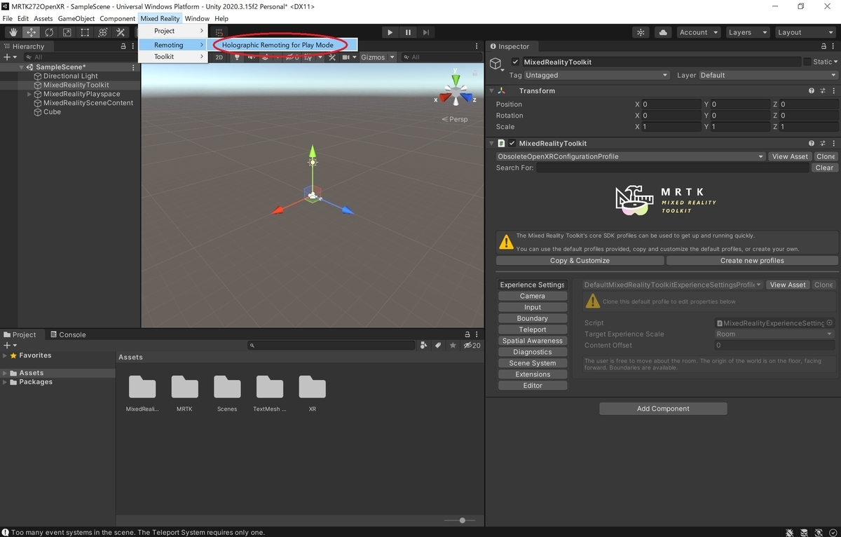Select the Spatial Awareness profile tab
This screenshot has height=537, width=841.
click(533, 341)
